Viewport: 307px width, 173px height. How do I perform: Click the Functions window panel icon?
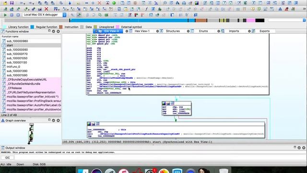[3, 31]
